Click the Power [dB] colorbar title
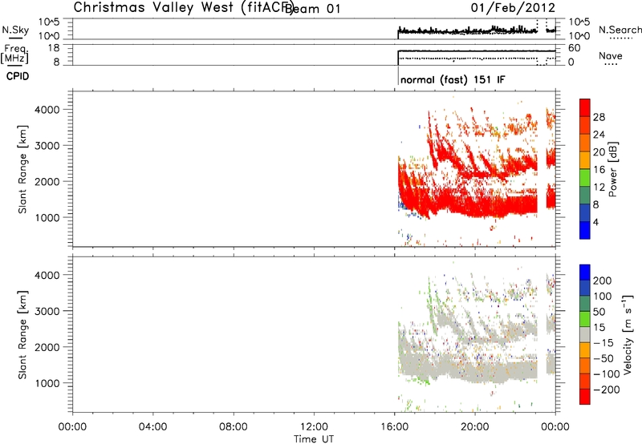This screenshot has width=642, height=444. pos(613,169)
